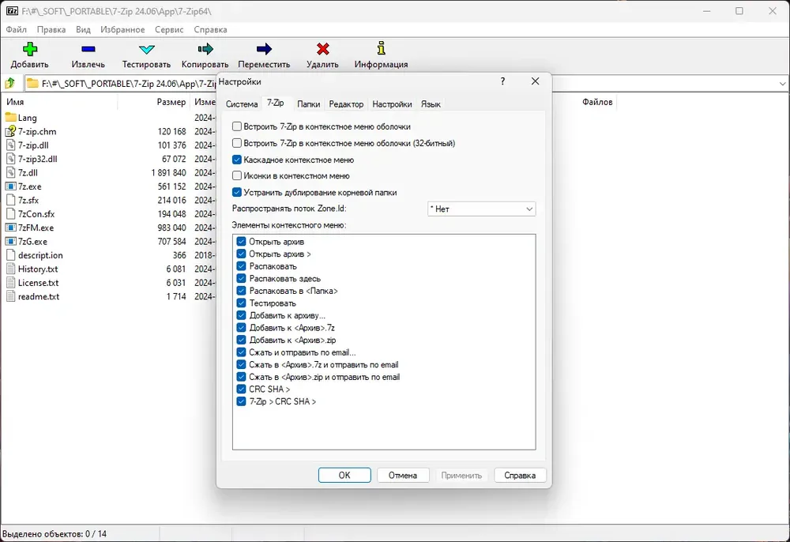Viewport: 790px width, 542px height.
Task: Expand the address bar path dropdown arrow
Action: coord(782,84)
